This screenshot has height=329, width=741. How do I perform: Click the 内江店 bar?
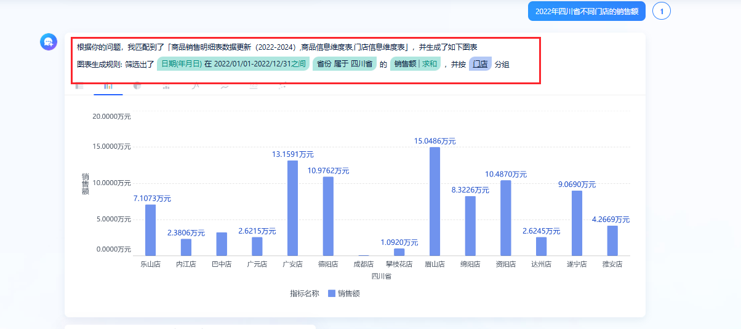(186, 247)
